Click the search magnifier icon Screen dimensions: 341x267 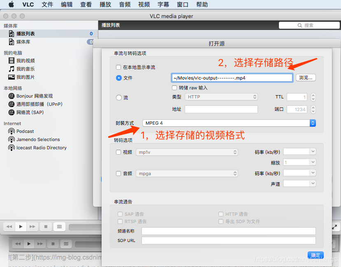[x=300, y=25]
